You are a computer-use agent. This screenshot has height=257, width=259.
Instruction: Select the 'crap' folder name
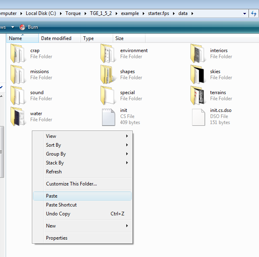35,51
